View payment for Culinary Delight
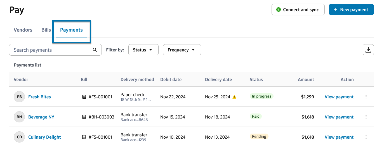 339,137
